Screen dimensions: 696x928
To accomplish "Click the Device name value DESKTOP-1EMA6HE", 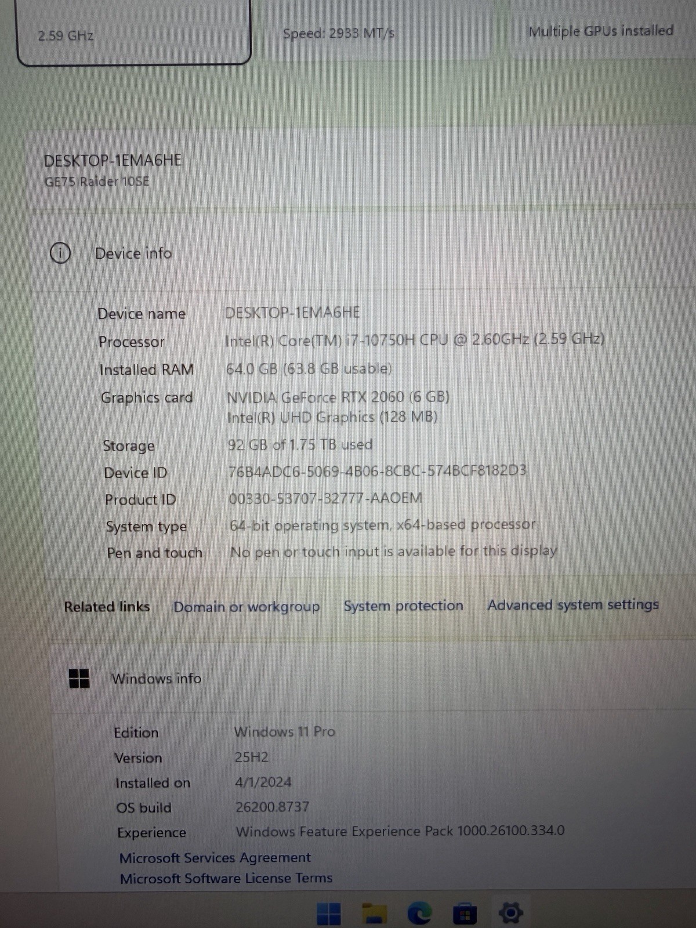I will (292, 313).
